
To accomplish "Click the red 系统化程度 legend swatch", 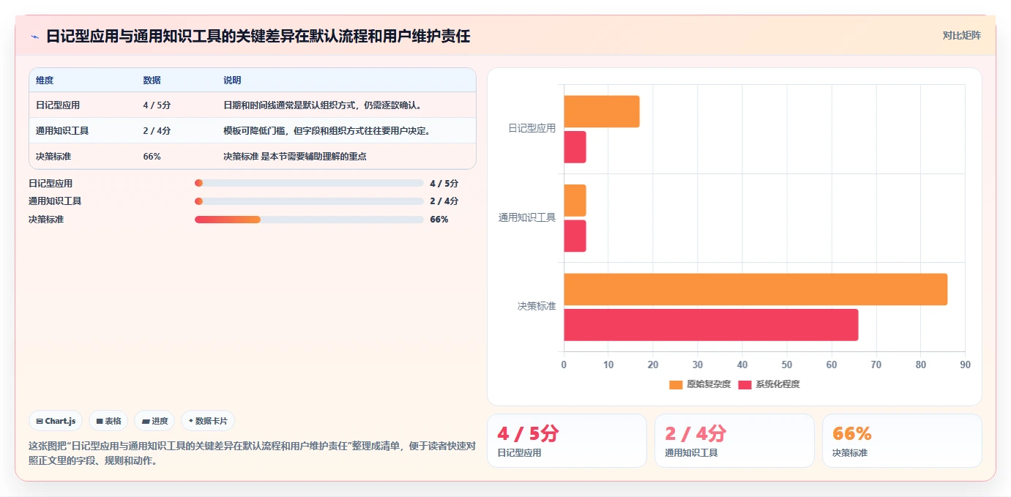I will 745,384.
